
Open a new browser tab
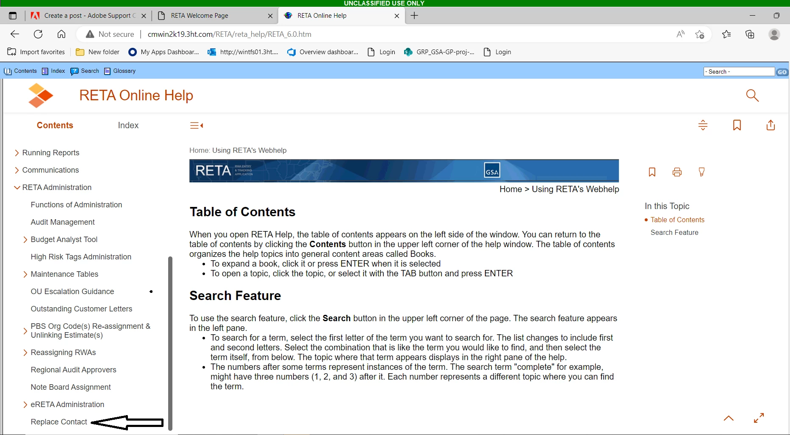pos(414,16)
